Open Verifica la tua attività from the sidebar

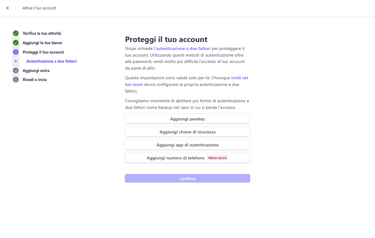point(42,33)
